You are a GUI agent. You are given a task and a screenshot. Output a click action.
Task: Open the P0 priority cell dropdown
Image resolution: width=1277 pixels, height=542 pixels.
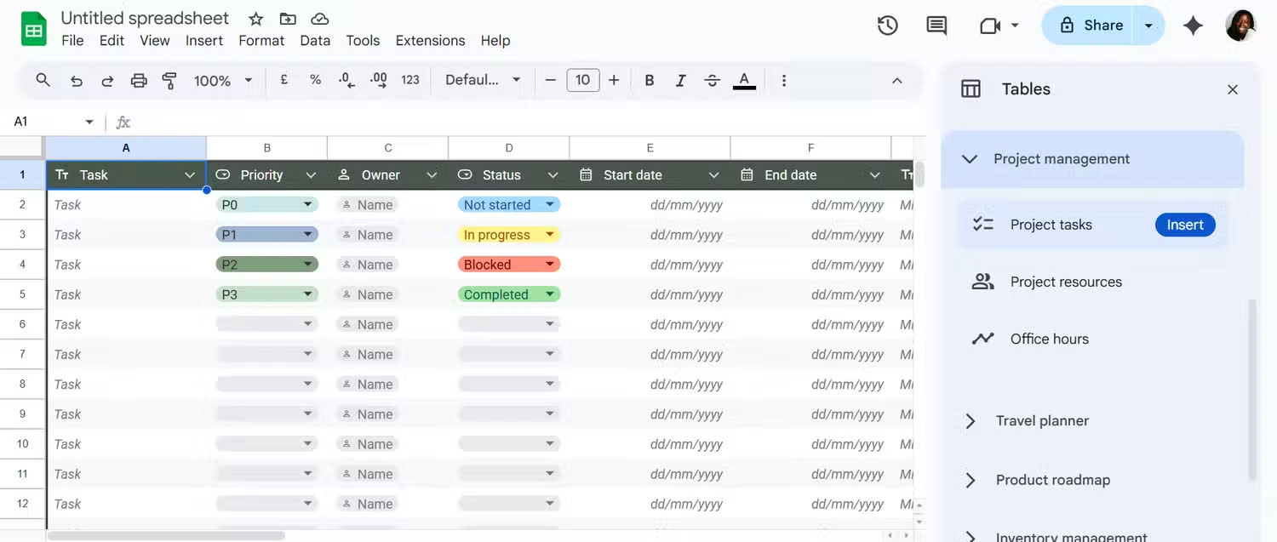coord(309,204)
